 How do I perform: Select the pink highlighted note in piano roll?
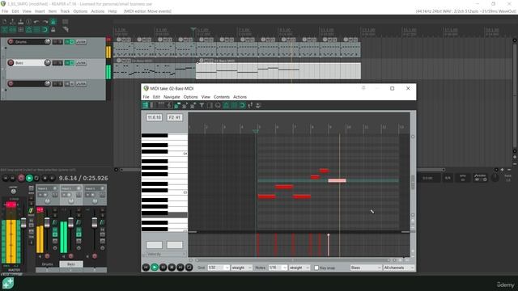[337, 180]
